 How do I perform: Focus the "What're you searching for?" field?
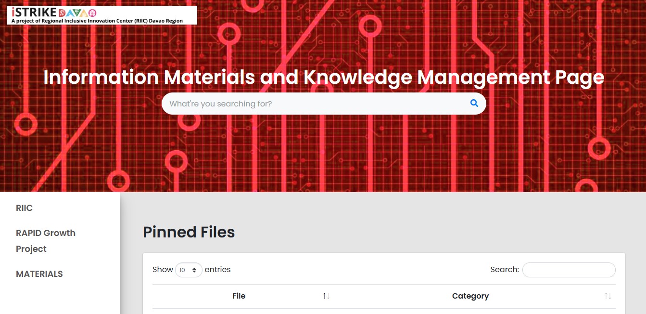(x=315, y=104)
